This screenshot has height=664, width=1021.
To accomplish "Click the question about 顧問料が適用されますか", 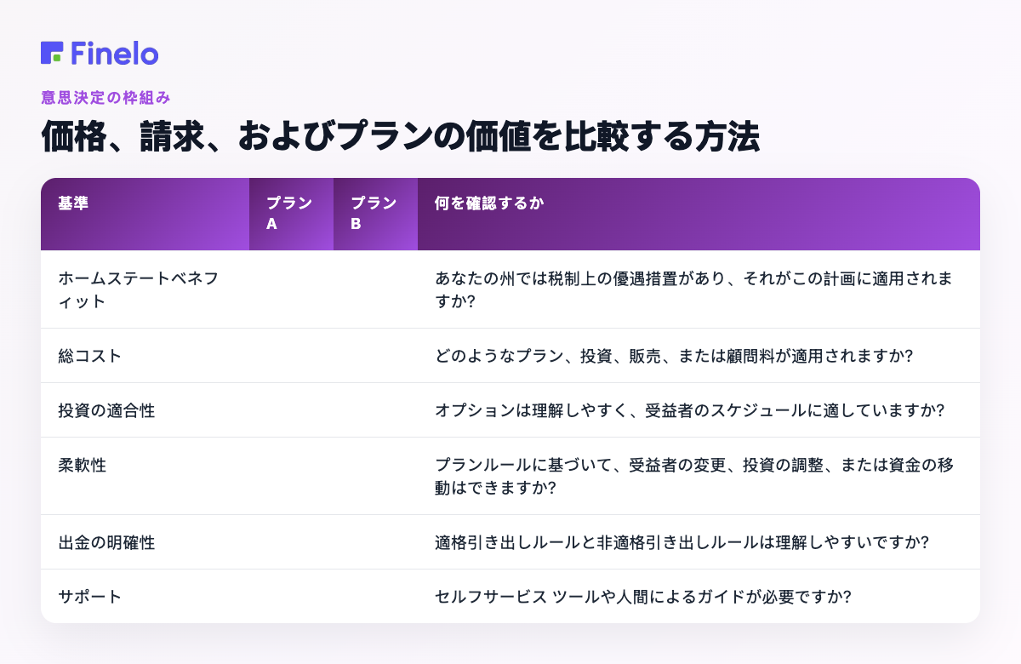I will coord(674,355).
